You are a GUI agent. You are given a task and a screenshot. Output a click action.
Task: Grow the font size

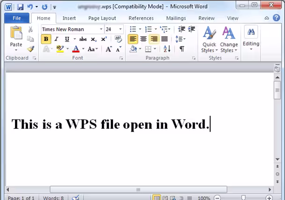point(109,49)
